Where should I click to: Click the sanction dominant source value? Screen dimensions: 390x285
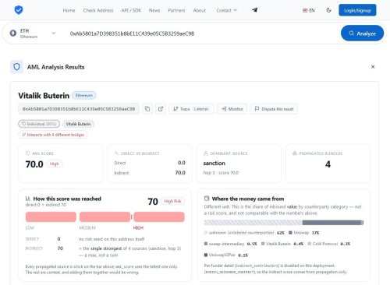[214, 164]
